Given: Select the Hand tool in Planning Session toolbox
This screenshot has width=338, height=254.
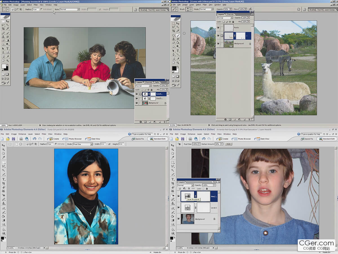Looking at the screenshot, I should pyautogui.click(x=3, y=60).
